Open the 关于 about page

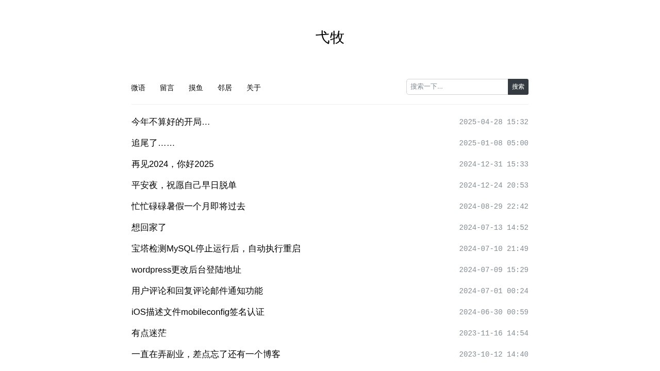254,88
